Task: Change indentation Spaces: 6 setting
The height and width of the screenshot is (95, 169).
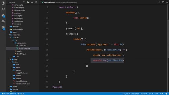Action: pyautogui.click(x=144, y=94)
